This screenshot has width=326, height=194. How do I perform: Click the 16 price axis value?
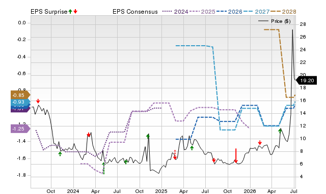303,101
